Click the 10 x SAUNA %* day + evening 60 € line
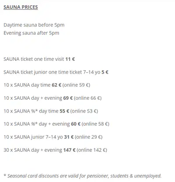175x182 pixels. 56,124
